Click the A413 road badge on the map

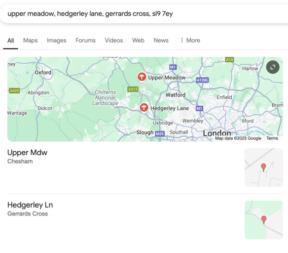point(133,89)
